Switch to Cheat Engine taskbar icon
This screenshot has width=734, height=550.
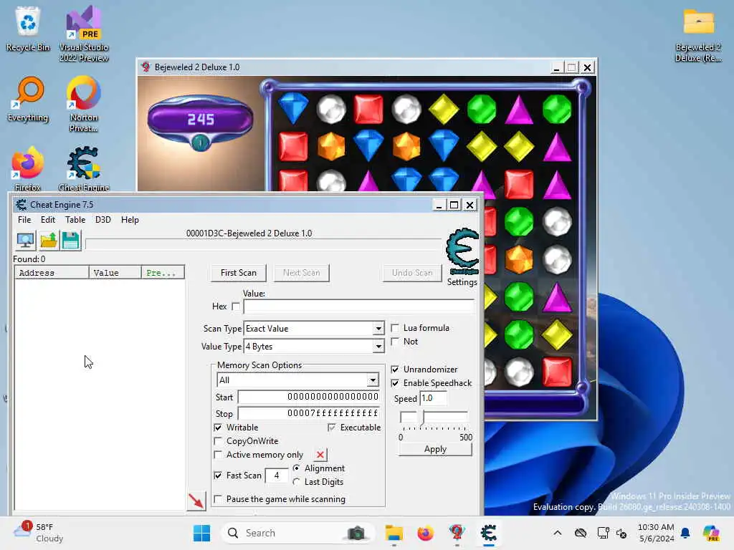click(488, 533)
